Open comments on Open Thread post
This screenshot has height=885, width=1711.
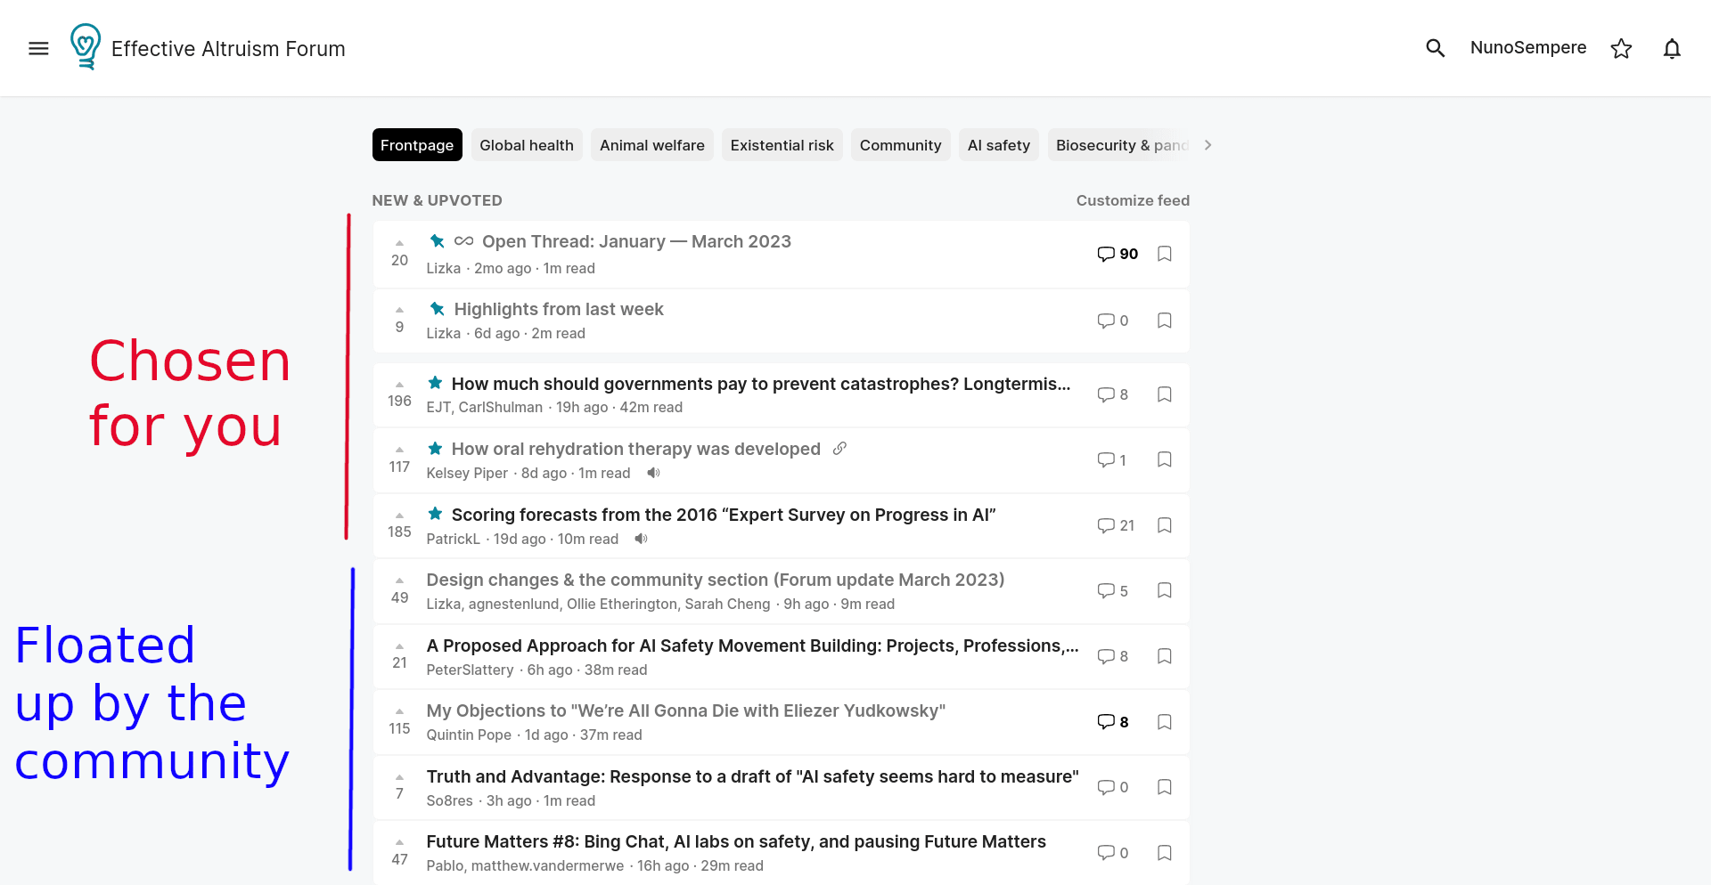(x=1117, y=254)
